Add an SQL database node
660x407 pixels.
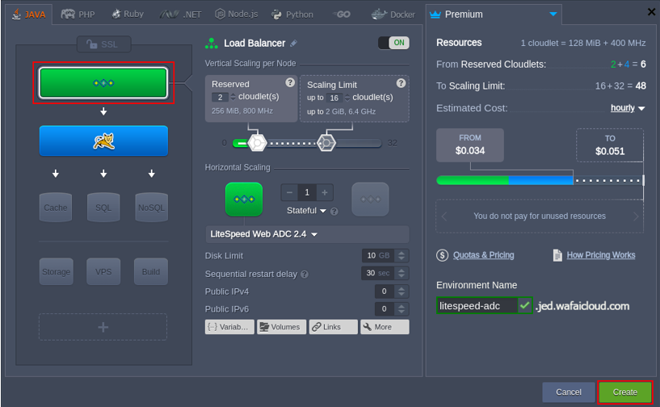click(x=103, y=208)
